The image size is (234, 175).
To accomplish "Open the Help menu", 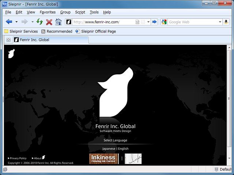I will [x=107, y=12].
